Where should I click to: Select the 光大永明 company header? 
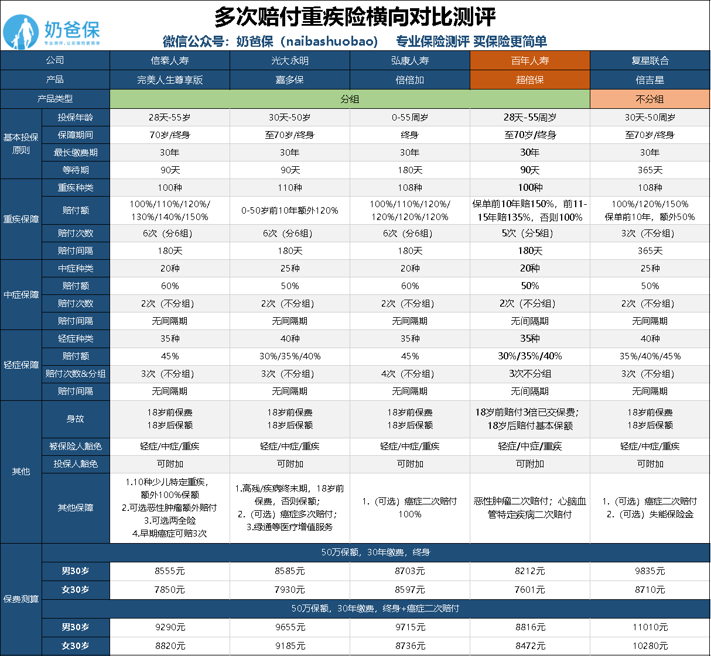290,61
